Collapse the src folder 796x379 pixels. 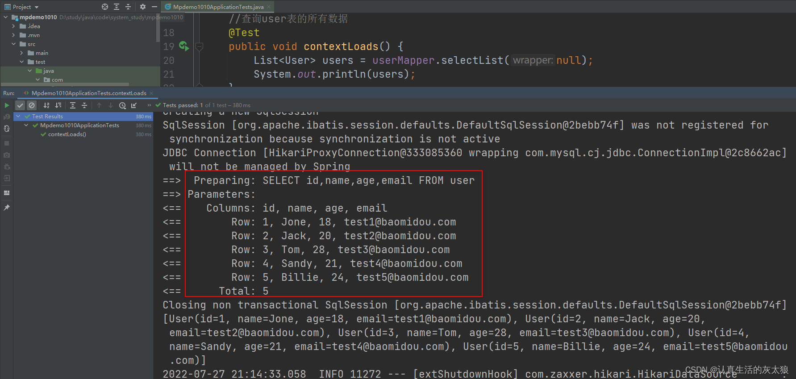click(x=13, y=44)
